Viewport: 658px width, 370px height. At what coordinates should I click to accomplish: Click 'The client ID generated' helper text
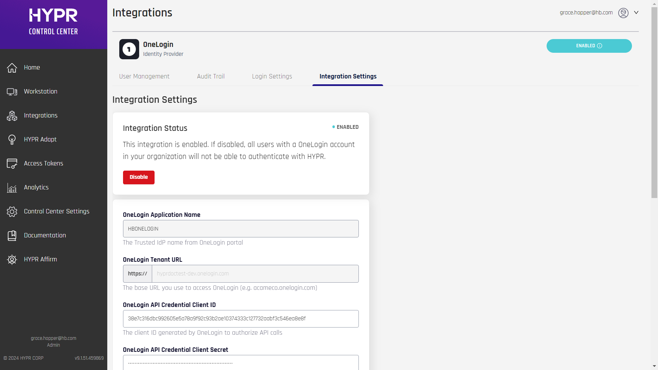click(203, 333)
